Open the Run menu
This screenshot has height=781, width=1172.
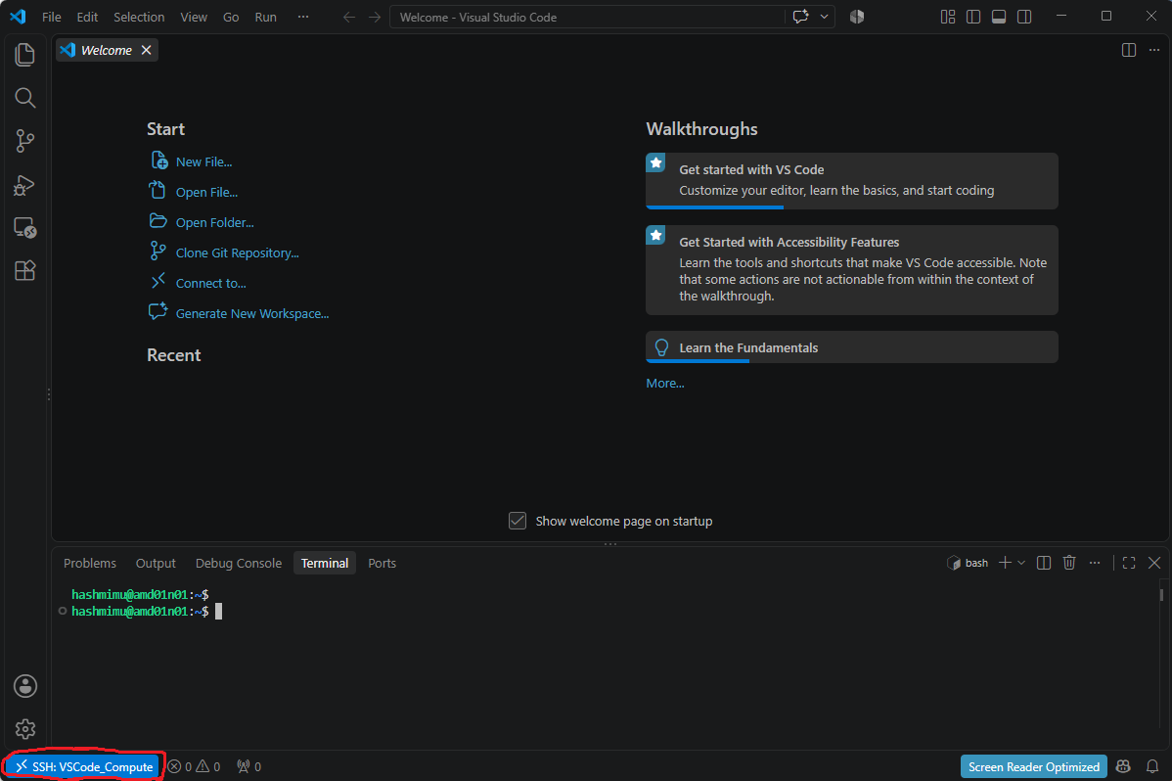tap(265, 17)
